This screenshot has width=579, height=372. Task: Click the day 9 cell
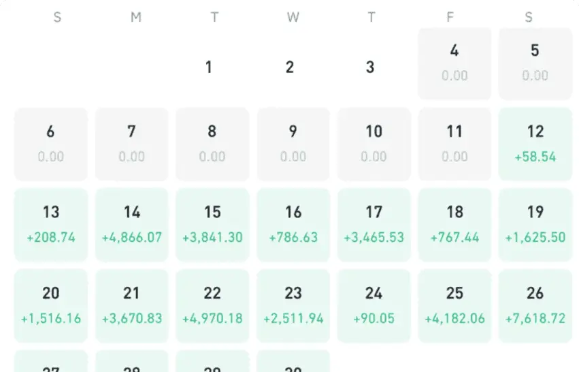(x=293, y=144)
